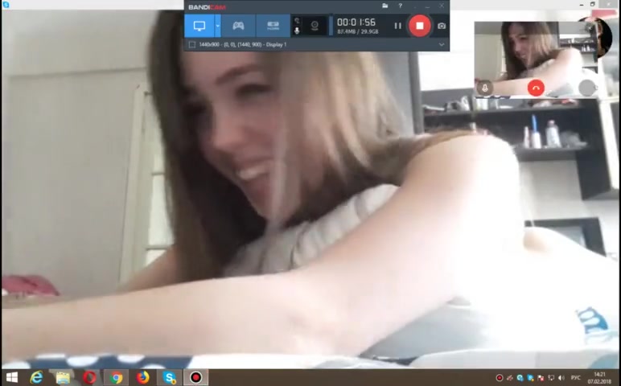Open Skype from the taskbar
621x386 pixels.
click(x=170, y=377)
